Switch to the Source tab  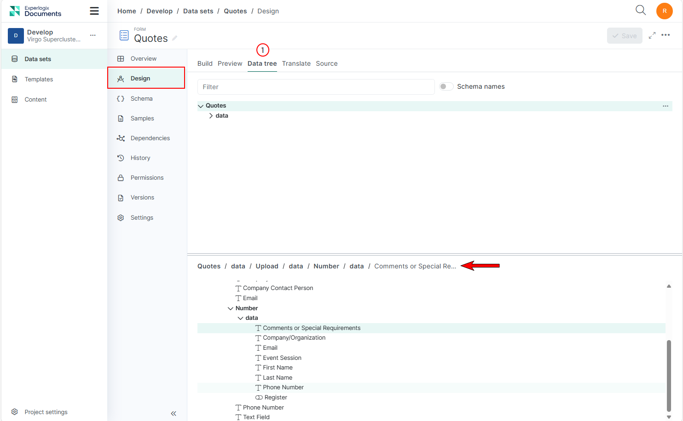point(326,63)
